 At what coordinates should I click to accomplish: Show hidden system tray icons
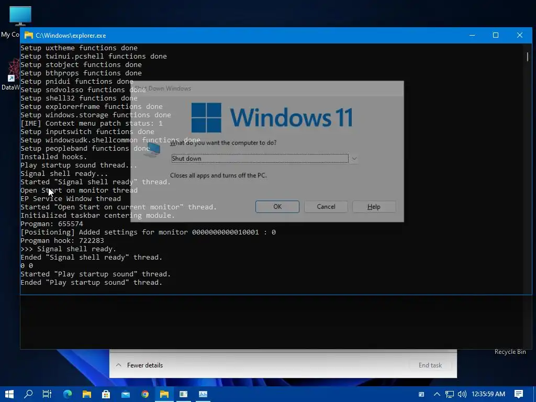click(437, 394)
